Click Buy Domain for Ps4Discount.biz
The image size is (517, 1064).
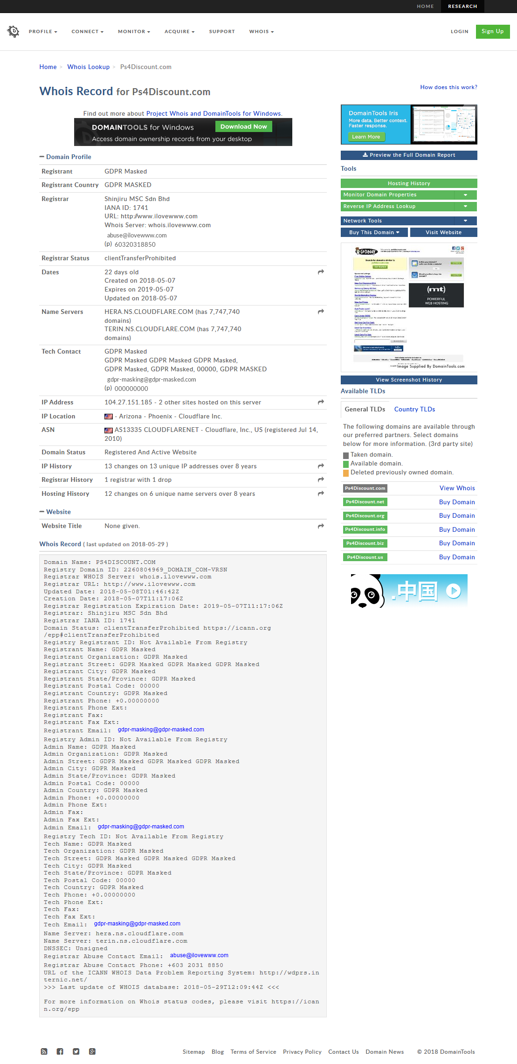457,543
